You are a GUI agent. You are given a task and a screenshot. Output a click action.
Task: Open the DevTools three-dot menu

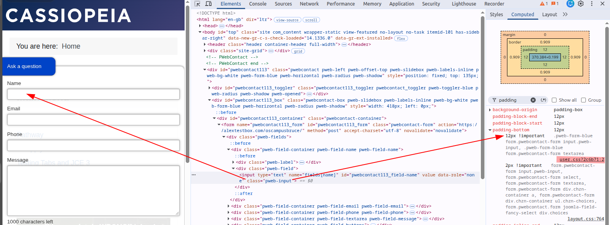click(x=591, y=4)
